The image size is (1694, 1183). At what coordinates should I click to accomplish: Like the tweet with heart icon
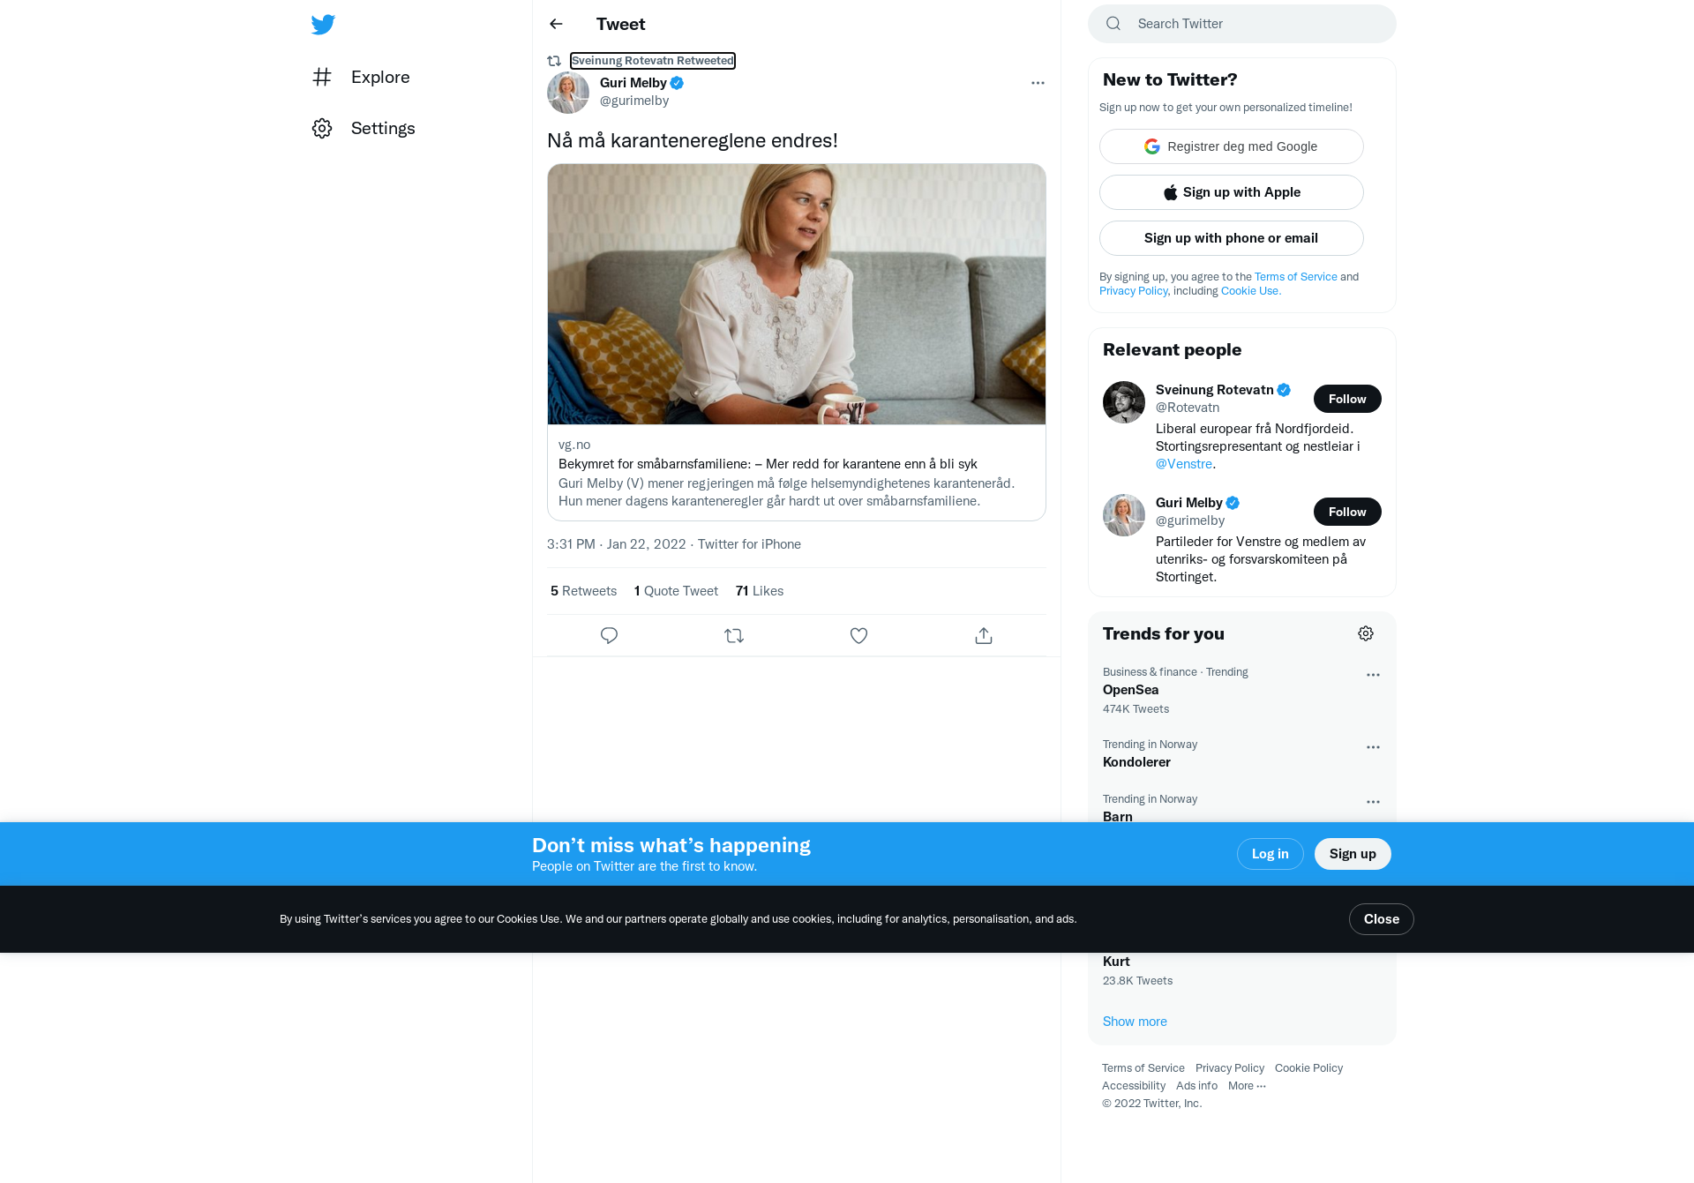click(x=858, y=635)
